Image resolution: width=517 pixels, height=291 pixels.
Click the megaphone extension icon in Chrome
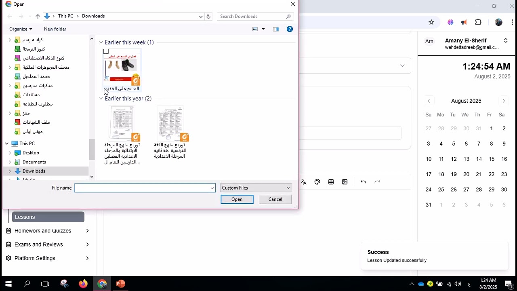point(464,22)
